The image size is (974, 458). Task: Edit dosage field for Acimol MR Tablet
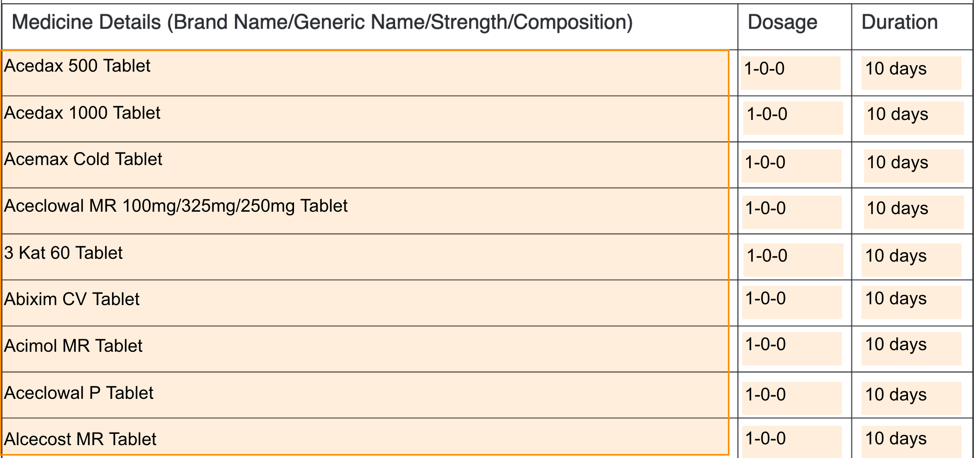point(792,349)
